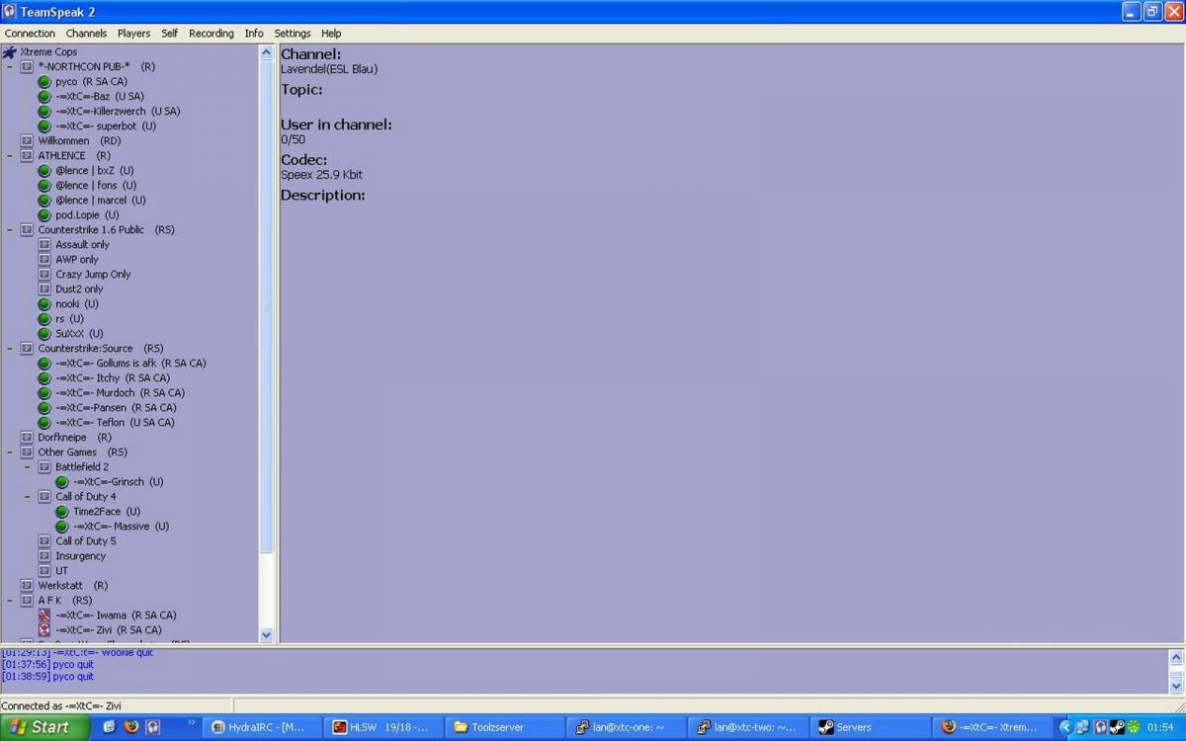Click the muted status icon for -=XtC=- Zivi

click(x=44, y=630)
